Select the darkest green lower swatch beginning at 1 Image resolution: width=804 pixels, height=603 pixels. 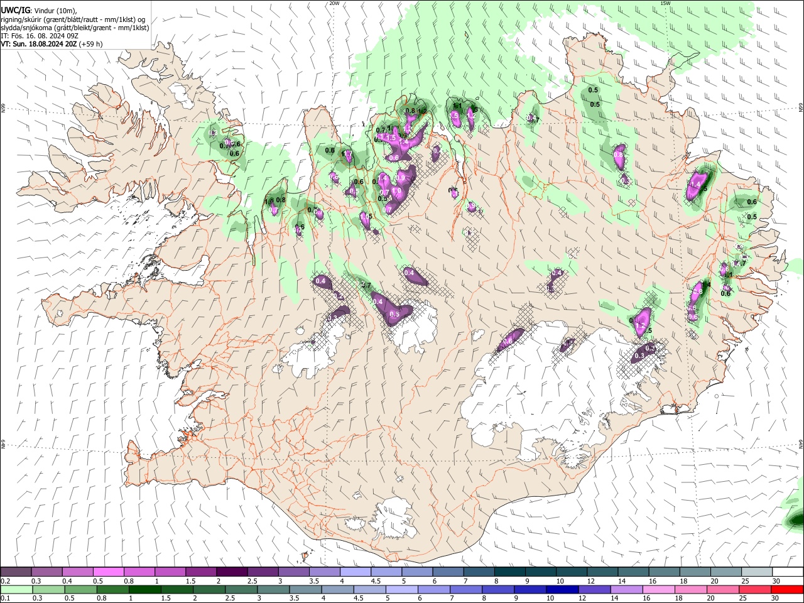144,589
